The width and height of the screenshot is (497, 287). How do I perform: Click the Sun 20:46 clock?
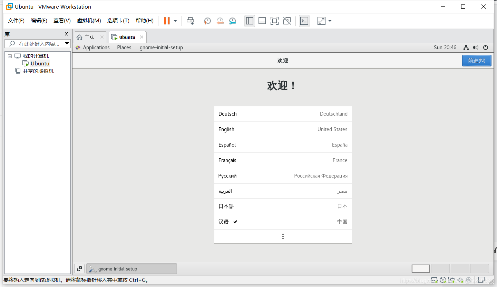445,47
